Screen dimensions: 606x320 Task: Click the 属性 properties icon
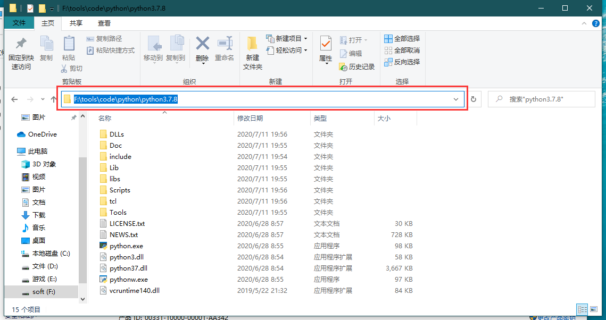pos(326,43)
